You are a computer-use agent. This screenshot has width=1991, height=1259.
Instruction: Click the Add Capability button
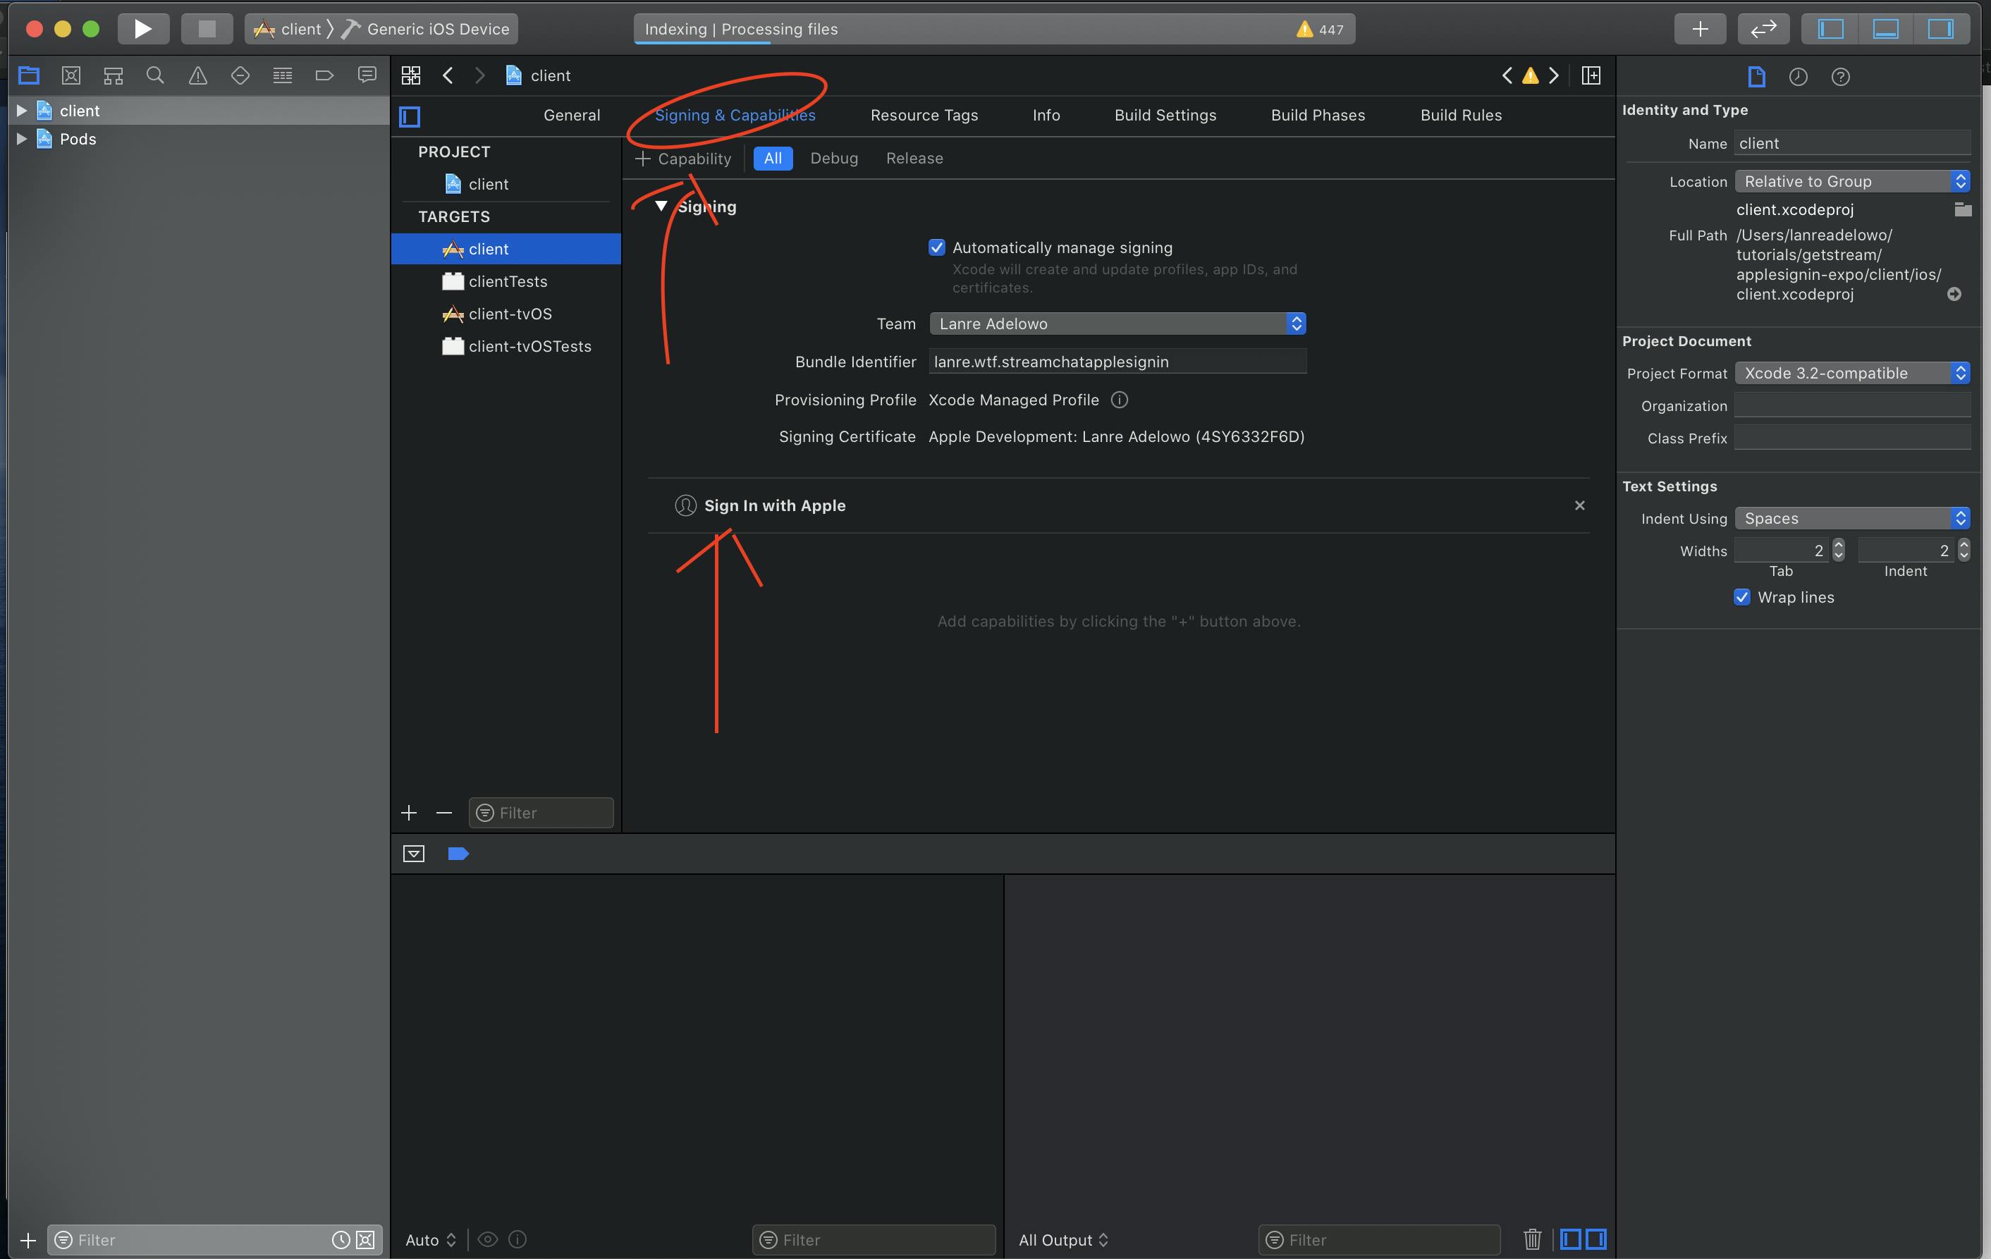pyautogui.click(x=683, y=156)
